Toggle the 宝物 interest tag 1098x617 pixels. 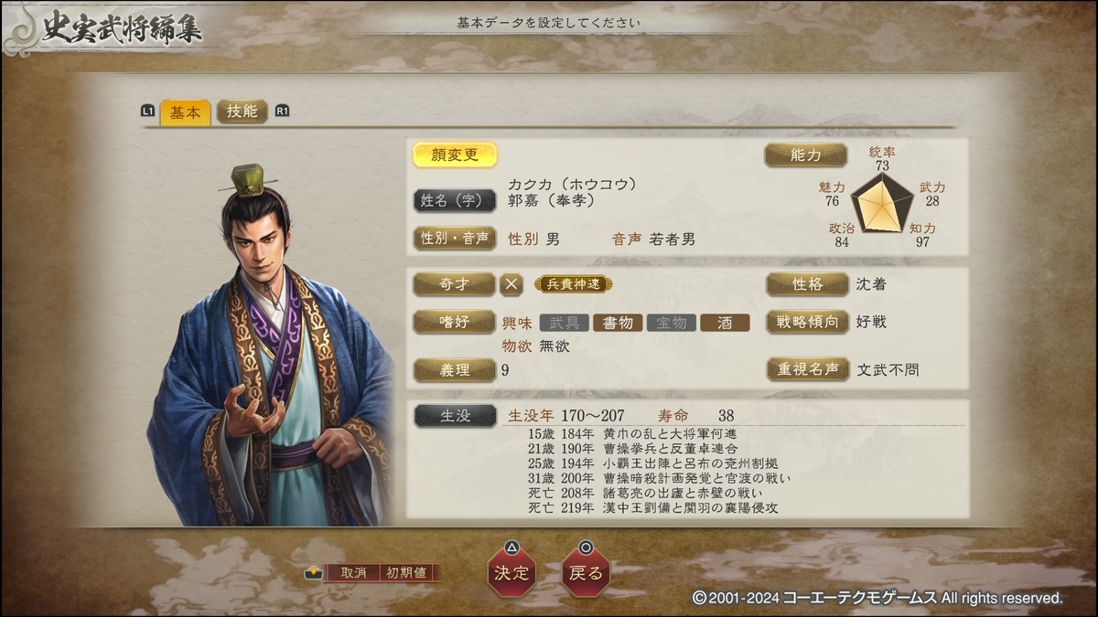672,323
